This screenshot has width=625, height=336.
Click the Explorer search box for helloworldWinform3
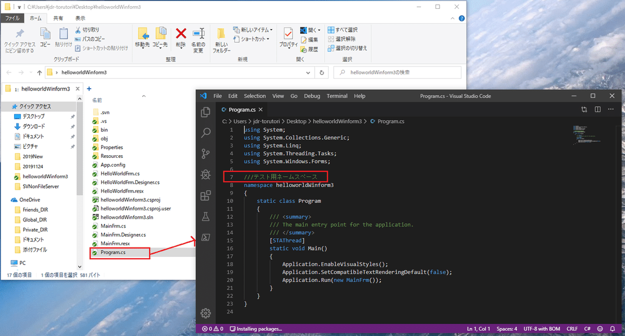[396, 72]
